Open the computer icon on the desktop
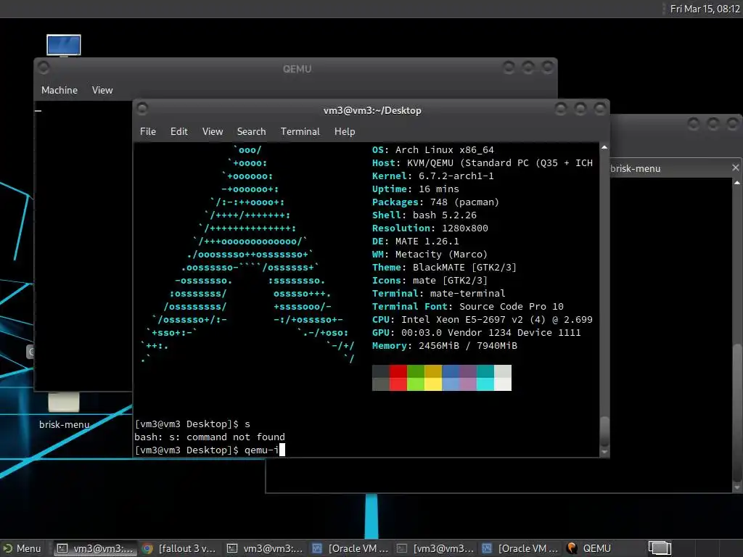The image size is (743, 557). pyautogui.click(x=64, y=46)
